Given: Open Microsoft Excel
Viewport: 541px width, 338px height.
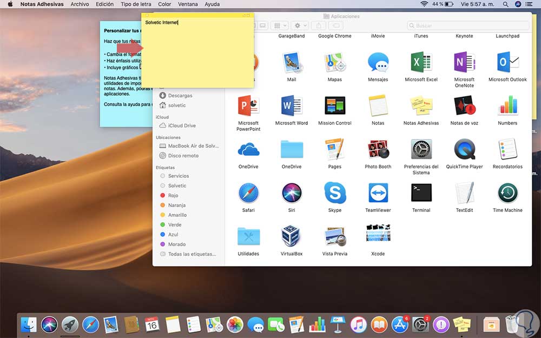Looking at the screenshot, I should point(421,62).
